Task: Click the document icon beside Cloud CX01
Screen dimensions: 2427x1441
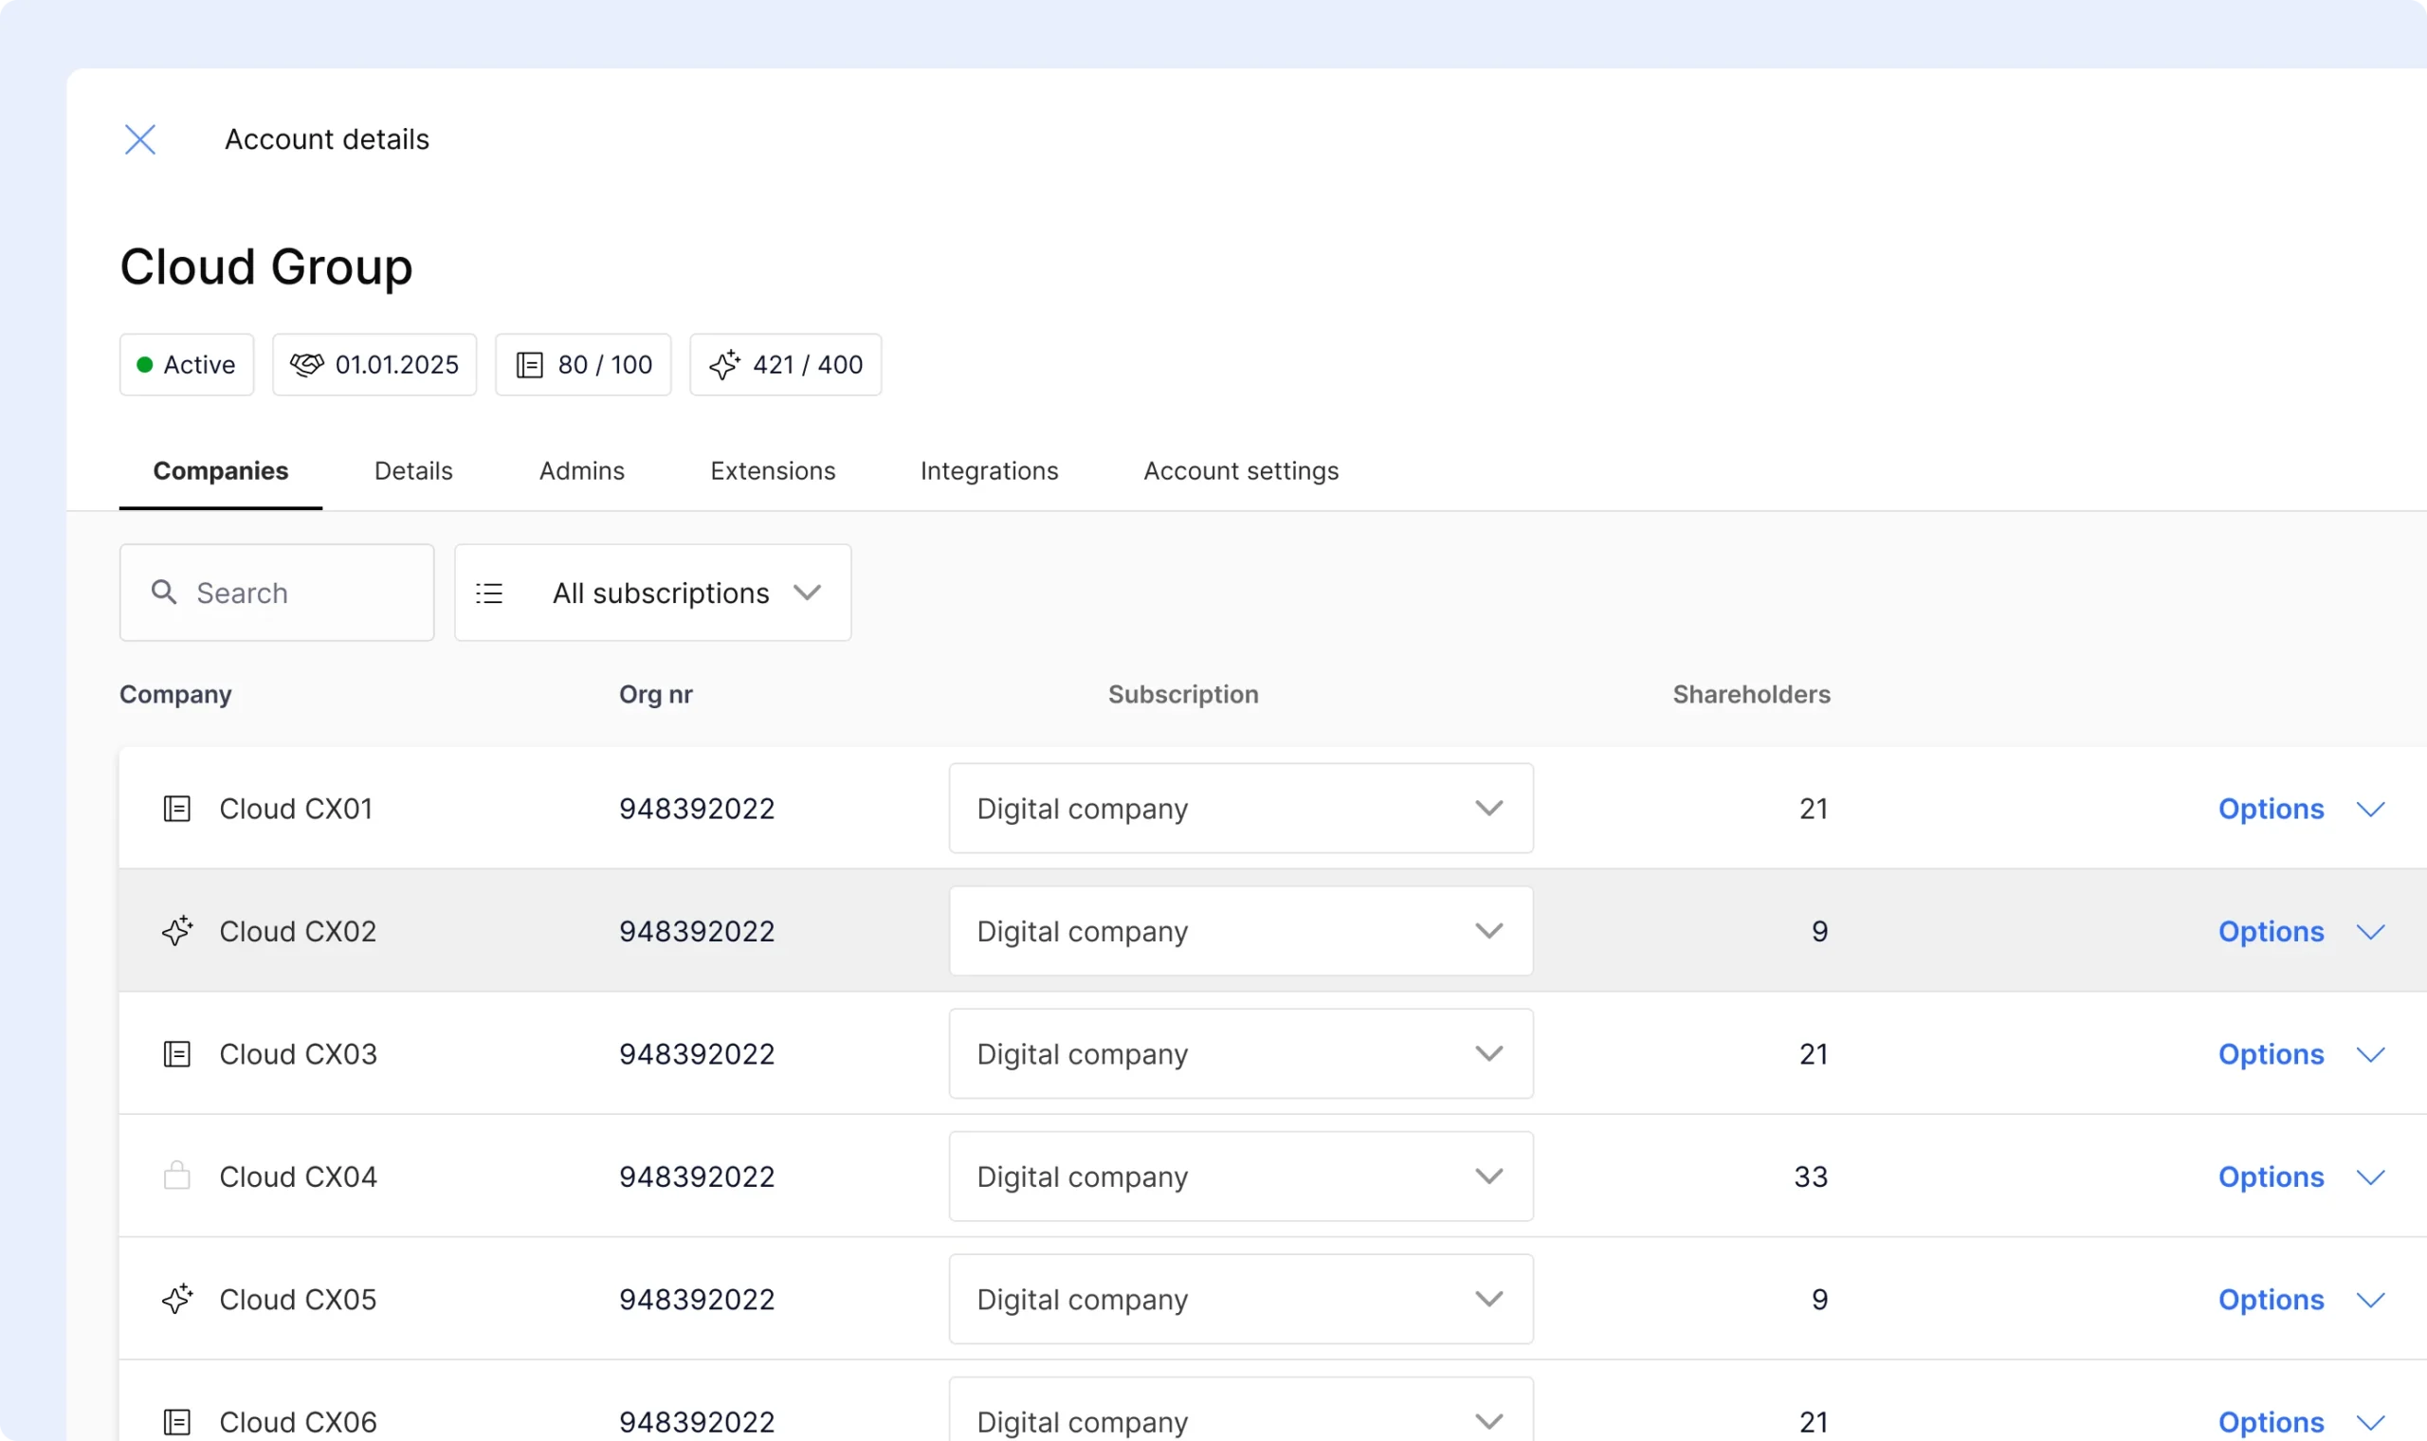Action: 176,809
